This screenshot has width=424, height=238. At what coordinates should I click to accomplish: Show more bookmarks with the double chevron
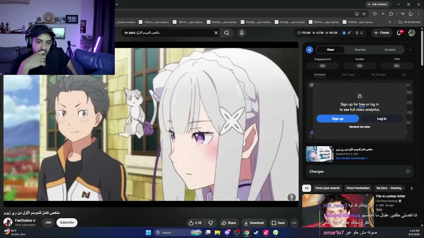click(390, 22)
